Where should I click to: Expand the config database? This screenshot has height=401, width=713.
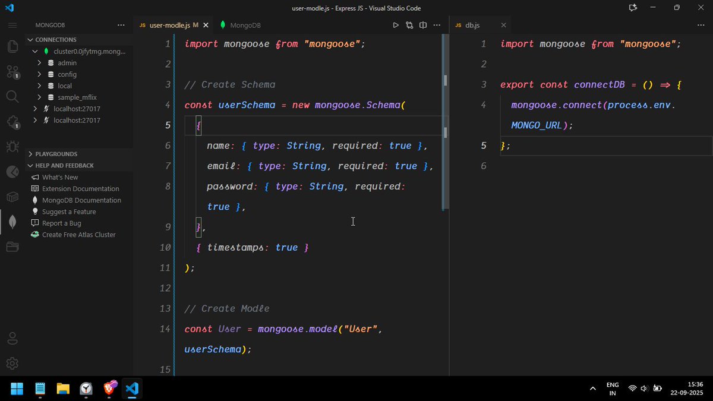39,74
